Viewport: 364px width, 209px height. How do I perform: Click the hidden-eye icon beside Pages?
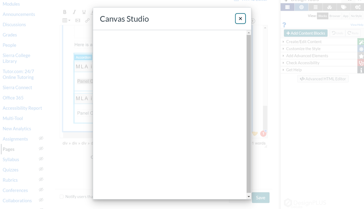pos(41,149)
